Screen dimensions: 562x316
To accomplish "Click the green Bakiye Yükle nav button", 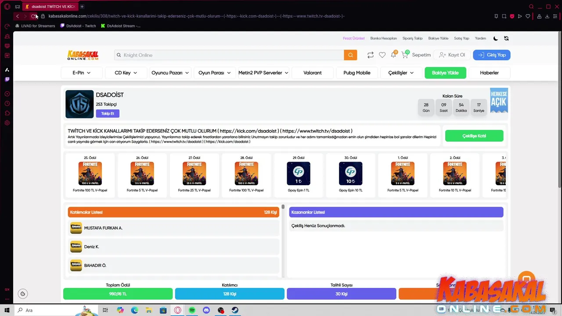I will tap(445, 73).
